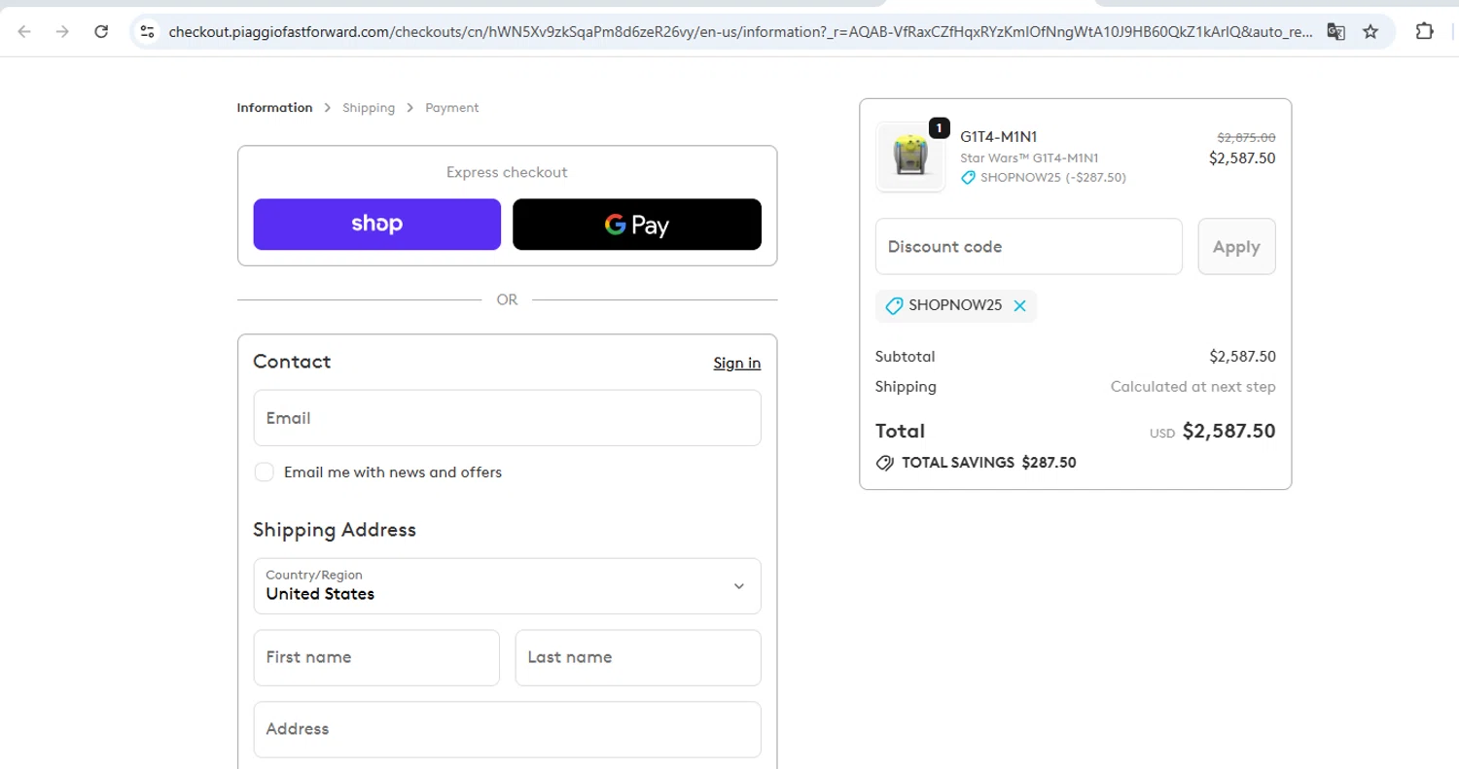The image size is (1459, 769).
Task: Remove the SHOPNOW25 discount code
Action: (1019, 305)
